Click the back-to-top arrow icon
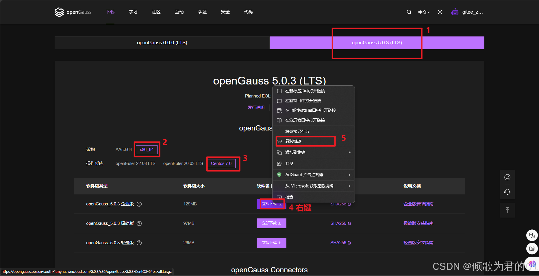The width and height of the screenshot is (539, 276). click(x=507, y=210)
